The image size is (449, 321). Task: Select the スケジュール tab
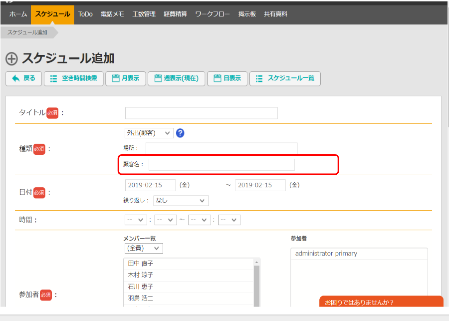(x=52, y=14)
